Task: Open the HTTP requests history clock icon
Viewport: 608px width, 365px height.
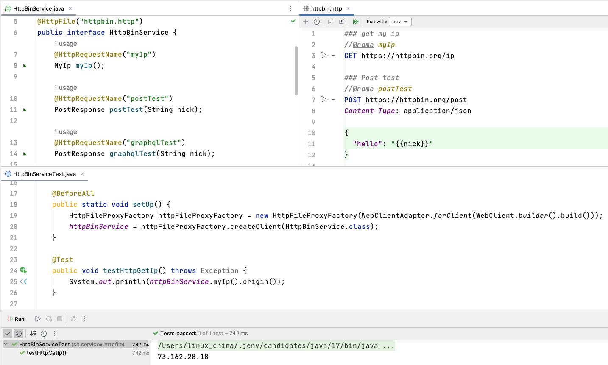Action: point(316,21)
